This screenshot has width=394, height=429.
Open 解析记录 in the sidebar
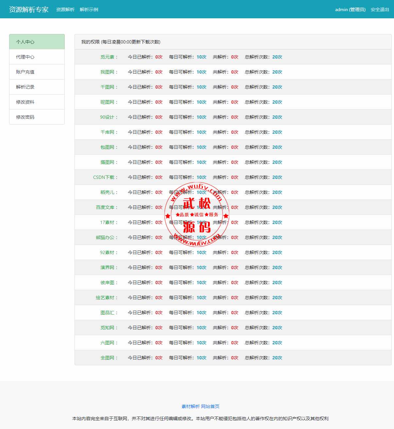click(37, 87)
